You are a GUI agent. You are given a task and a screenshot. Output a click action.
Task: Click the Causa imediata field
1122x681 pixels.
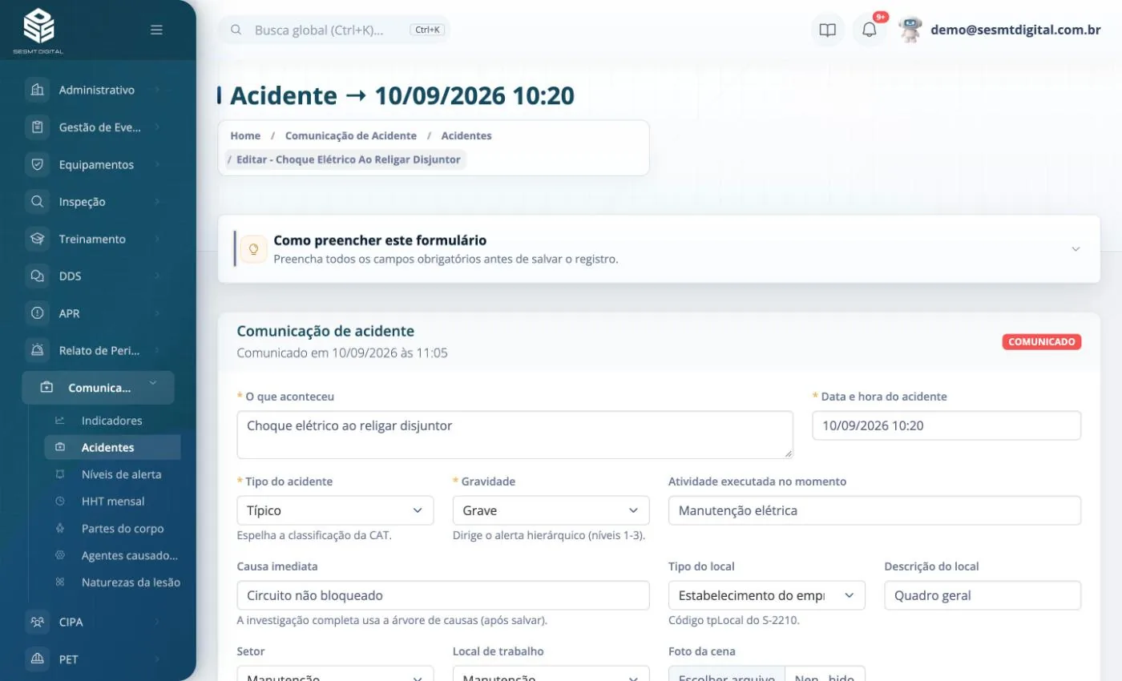(x=443, y=595)
